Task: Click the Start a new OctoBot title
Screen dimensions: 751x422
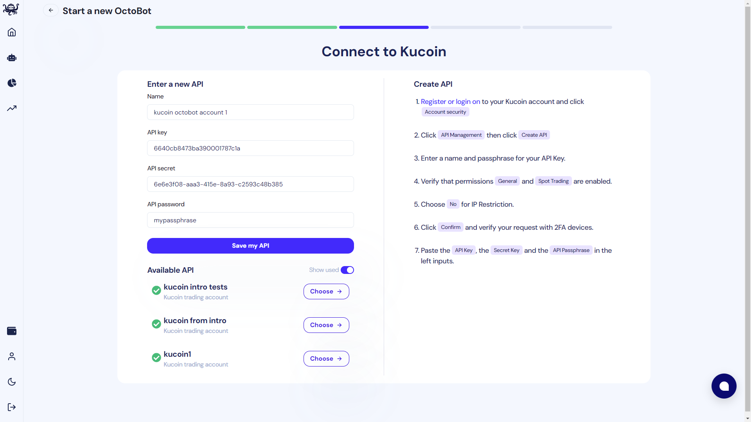Action: [x=107, y=11]
